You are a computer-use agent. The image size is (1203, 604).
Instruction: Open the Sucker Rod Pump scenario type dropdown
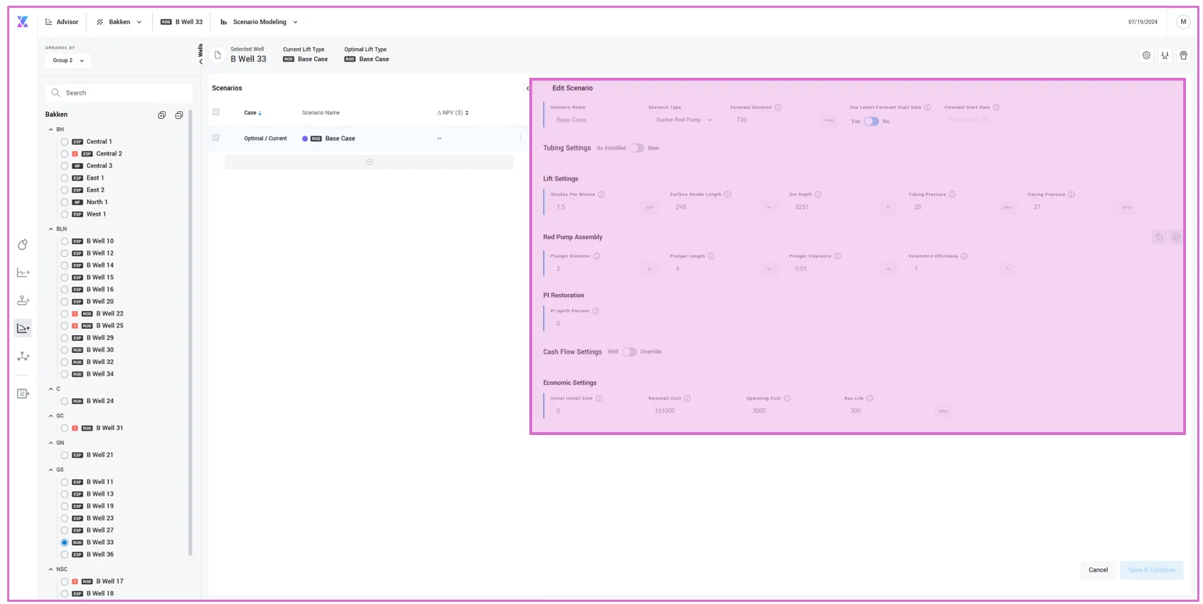pos(684,120)
